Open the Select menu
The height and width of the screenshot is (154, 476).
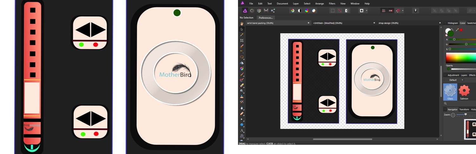(307, 3)
